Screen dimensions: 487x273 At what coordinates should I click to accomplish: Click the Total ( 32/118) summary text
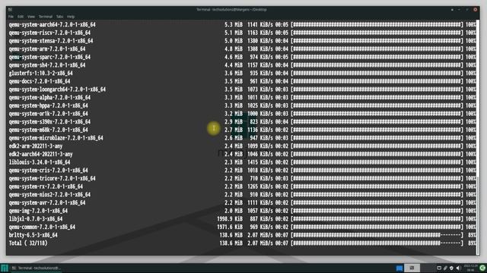(x=28, y=243)
